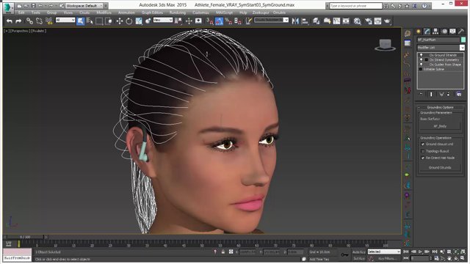Open the MAXScript menu

tap(224, 12)
